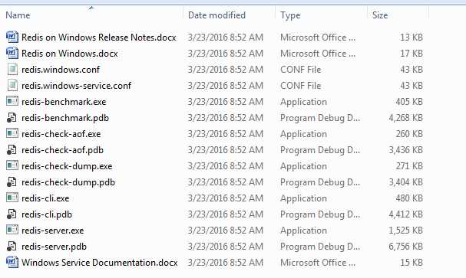Select the Windows Service Documentation.docx Word icon
466x278 pixels.
12,262
